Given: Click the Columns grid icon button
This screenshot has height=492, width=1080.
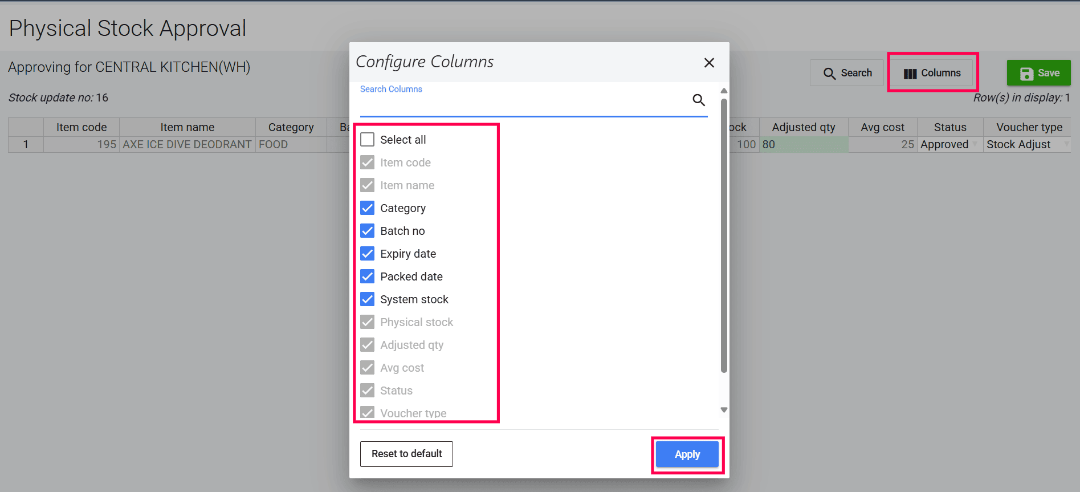Looking at the screenshot, I should coord(910,74).
